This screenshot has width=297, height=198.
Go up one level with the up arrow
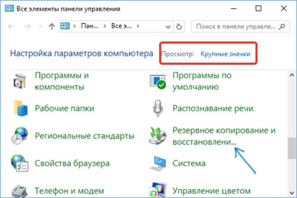pos(51,27)
